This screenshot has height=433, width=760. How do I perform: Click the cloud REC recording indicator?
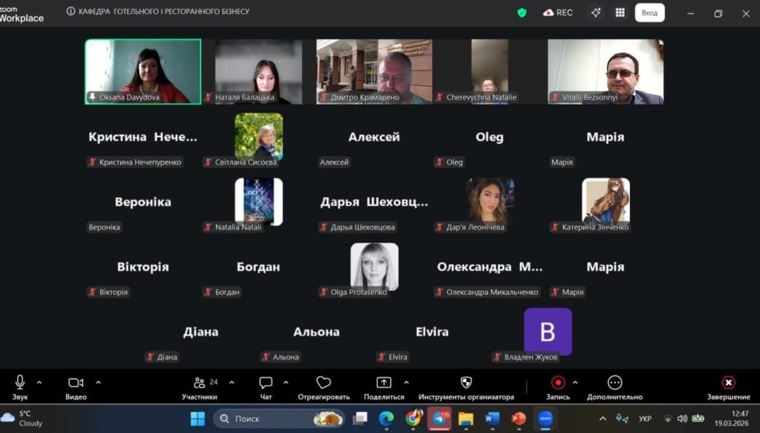(558, 13)
